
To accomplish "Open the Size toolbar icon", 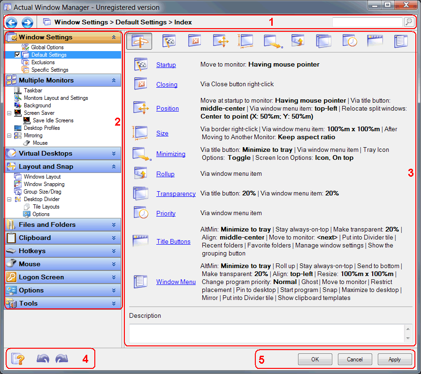I will click(x=245, y=41).
